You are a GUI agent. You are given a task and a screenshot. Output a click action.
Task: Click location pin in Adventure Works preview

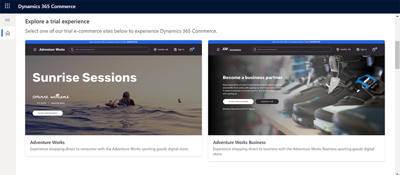[x=155, y=50]
